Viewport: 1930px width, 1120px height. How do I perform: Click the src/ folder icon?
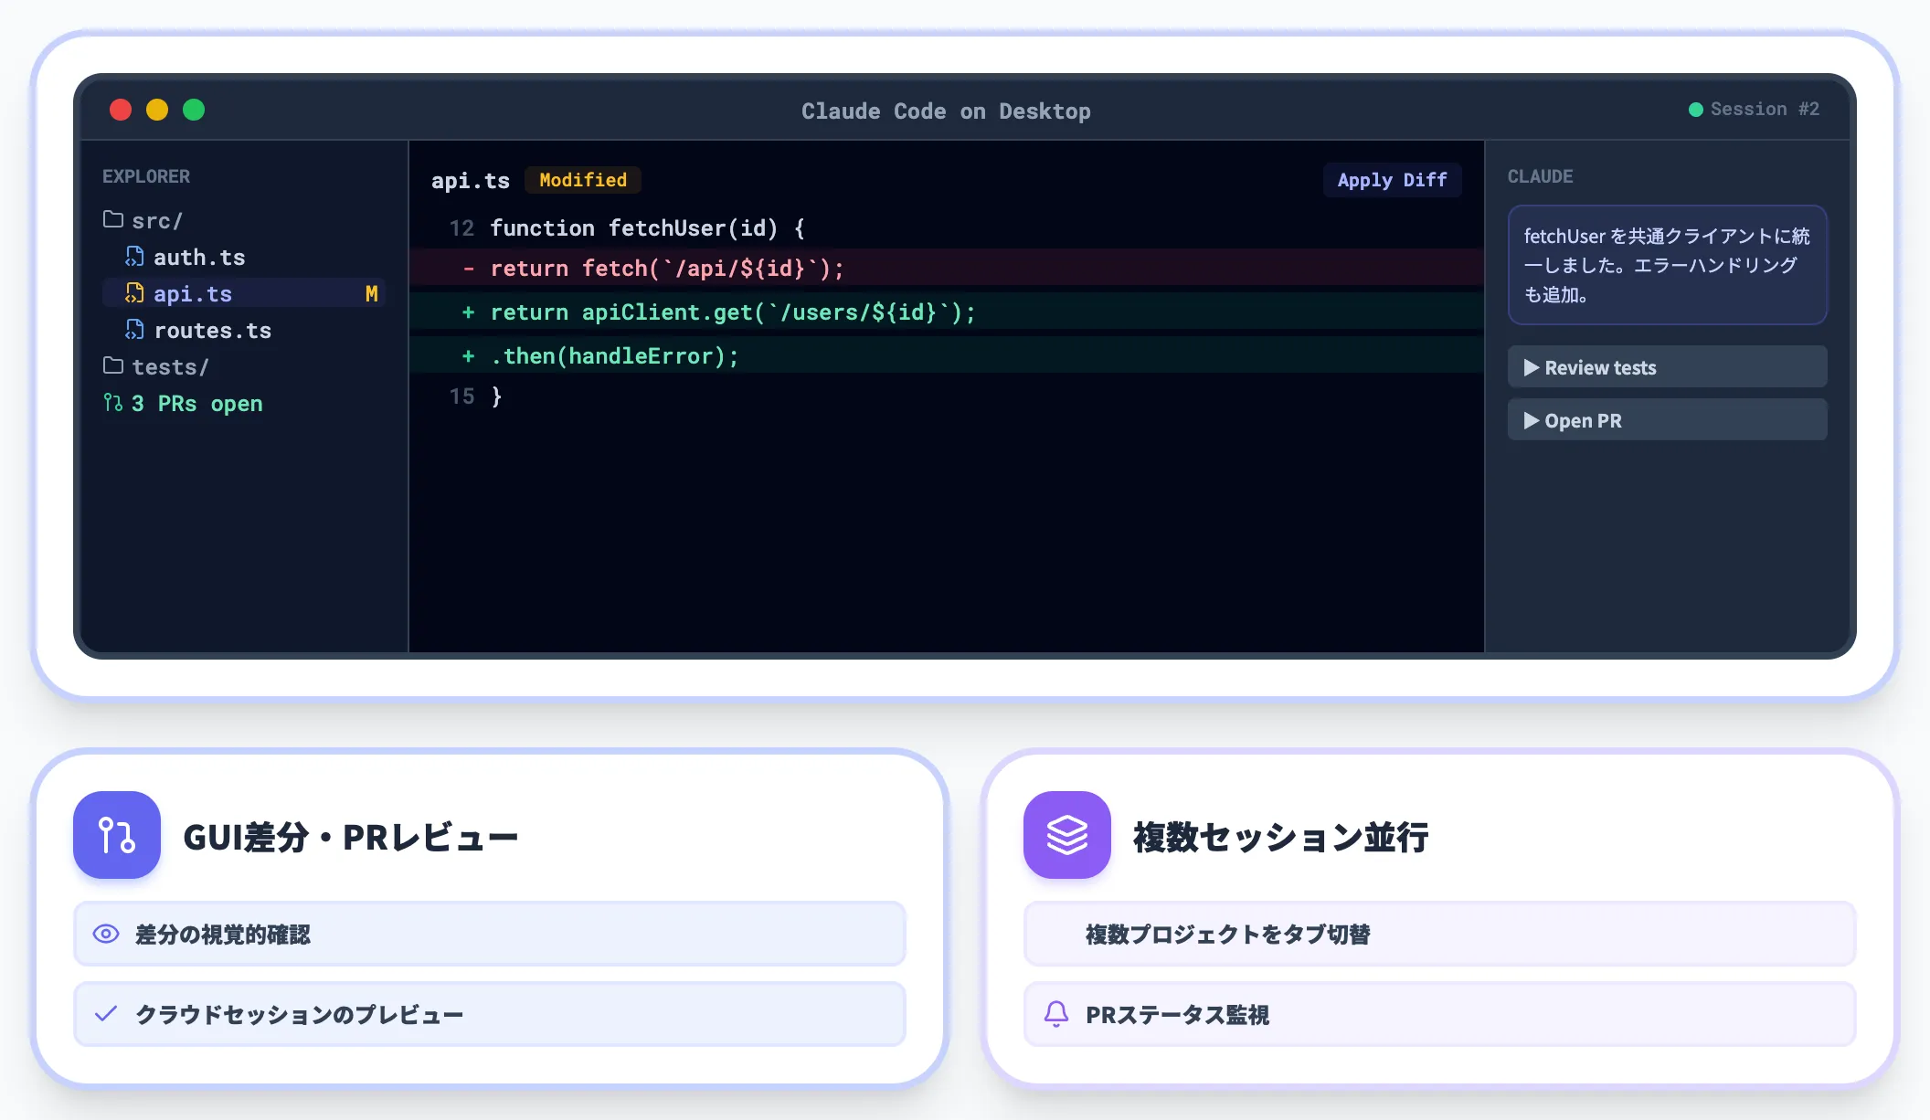113,220
